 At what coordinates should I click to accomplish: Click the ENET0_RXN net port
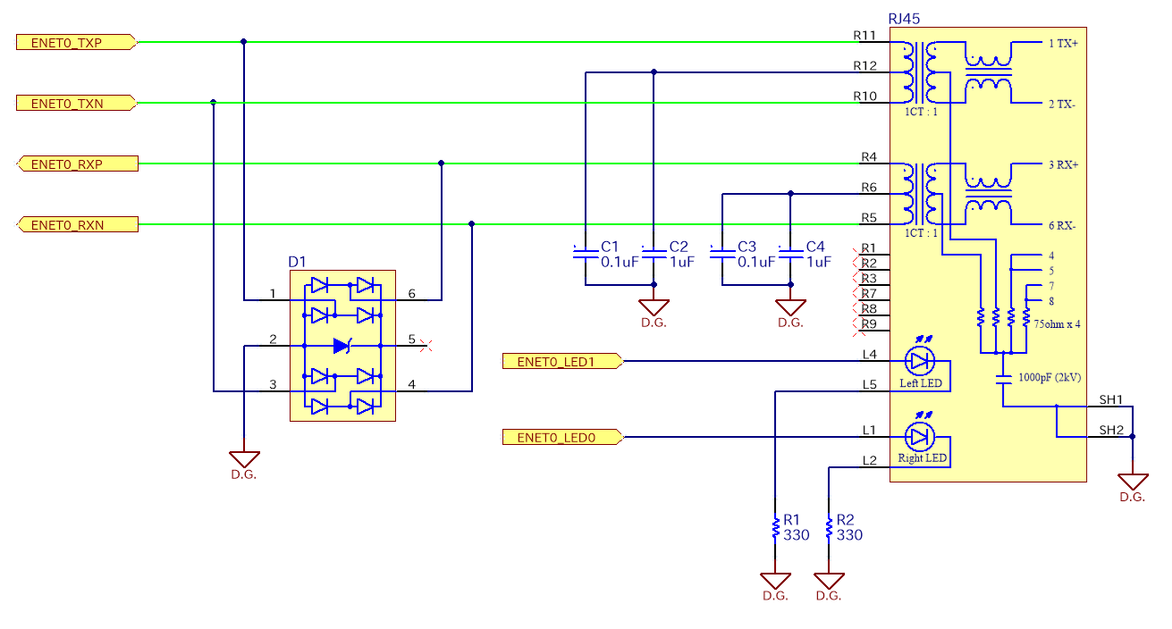[77, 224]
